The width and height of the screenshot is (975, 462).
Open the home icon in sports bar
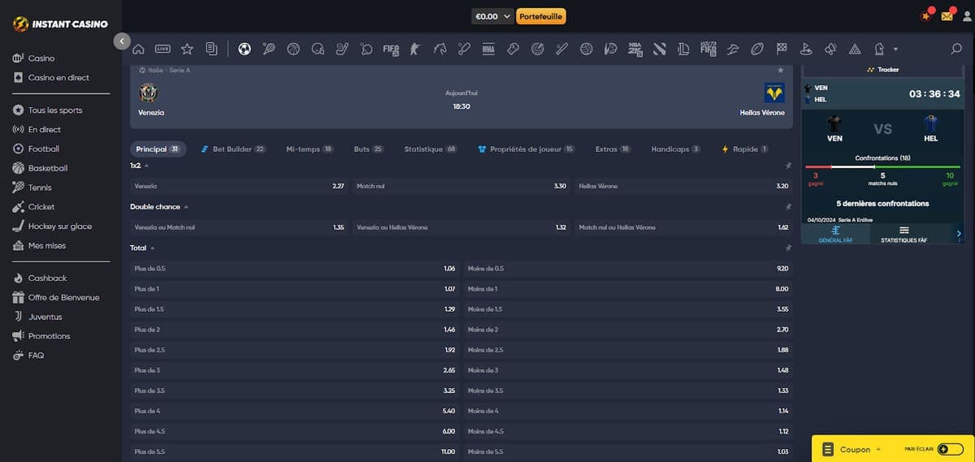click(x=138, y=49)
